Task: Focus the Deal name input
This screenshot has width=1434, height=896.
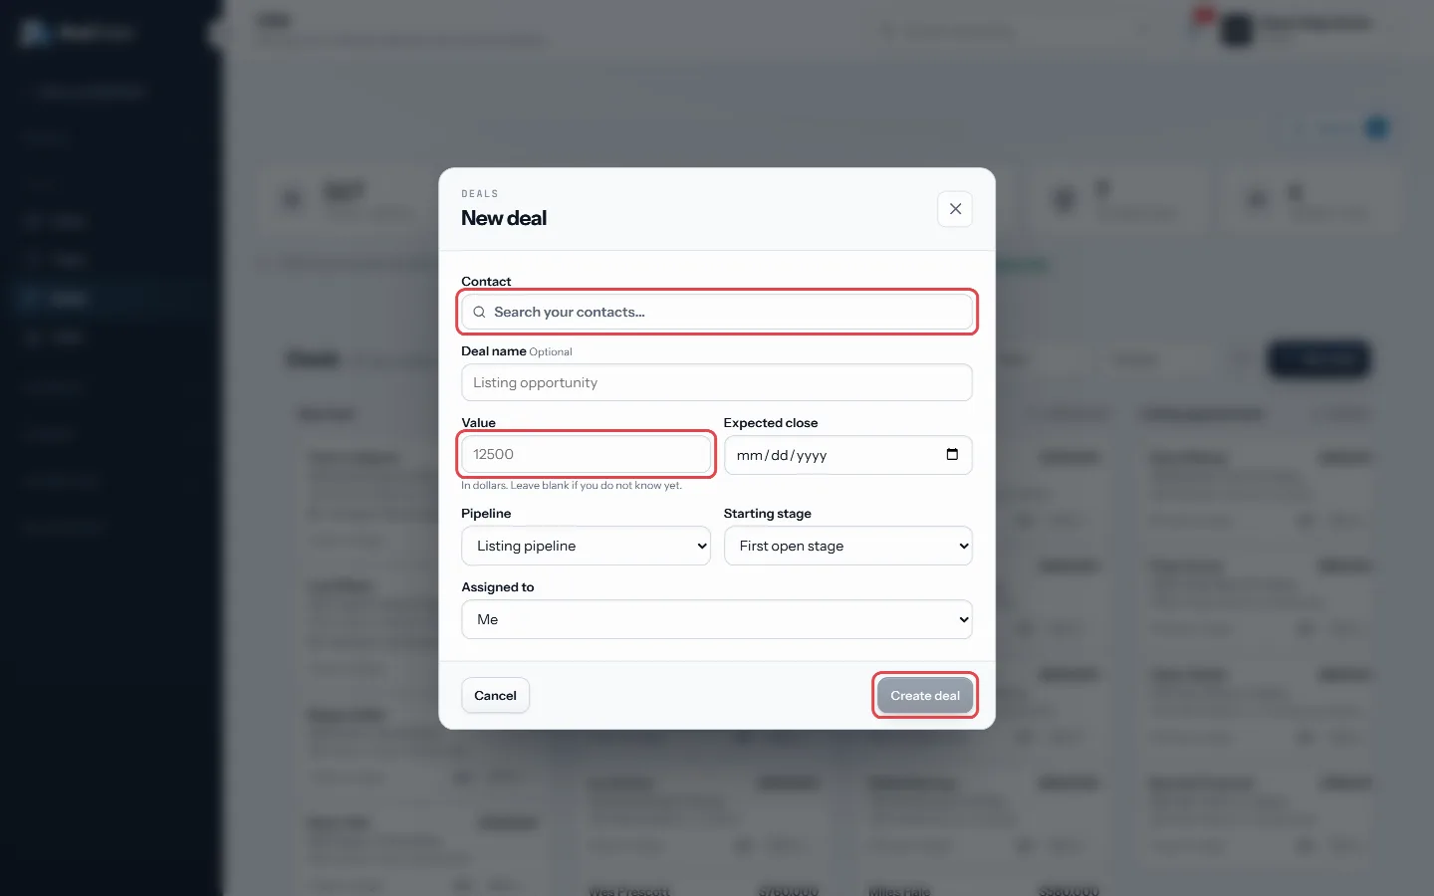Action: (x=717, y=382)
